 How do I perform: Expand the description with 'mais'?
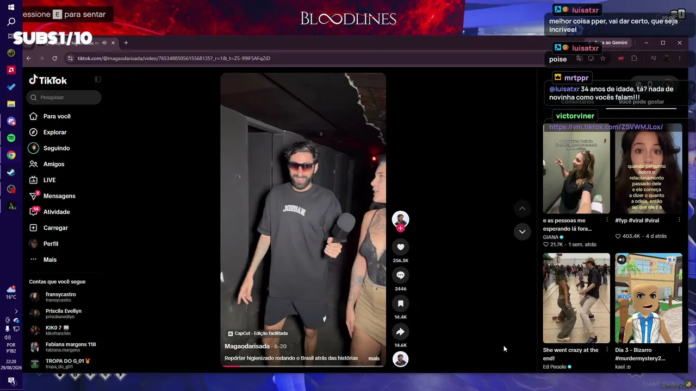[x=374, y=358]
